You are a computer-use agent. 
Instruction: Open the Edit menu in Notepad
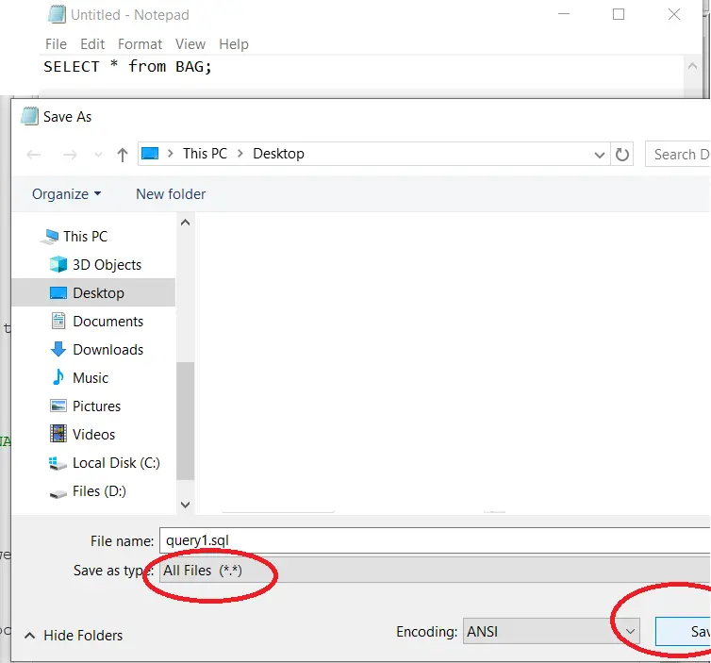coord(92,44)
